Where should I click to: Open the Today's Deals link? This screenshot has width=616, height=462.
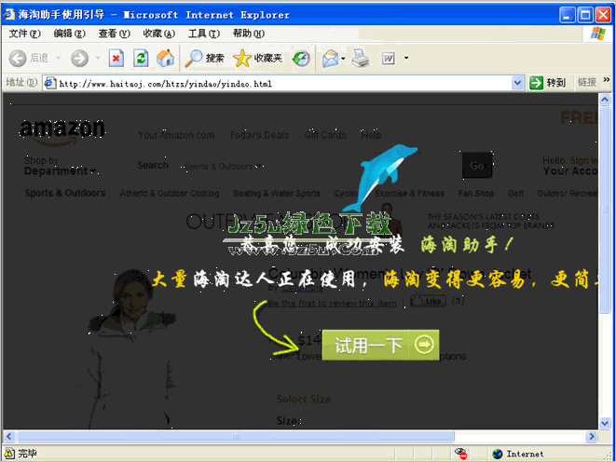[x=259, y=135]
